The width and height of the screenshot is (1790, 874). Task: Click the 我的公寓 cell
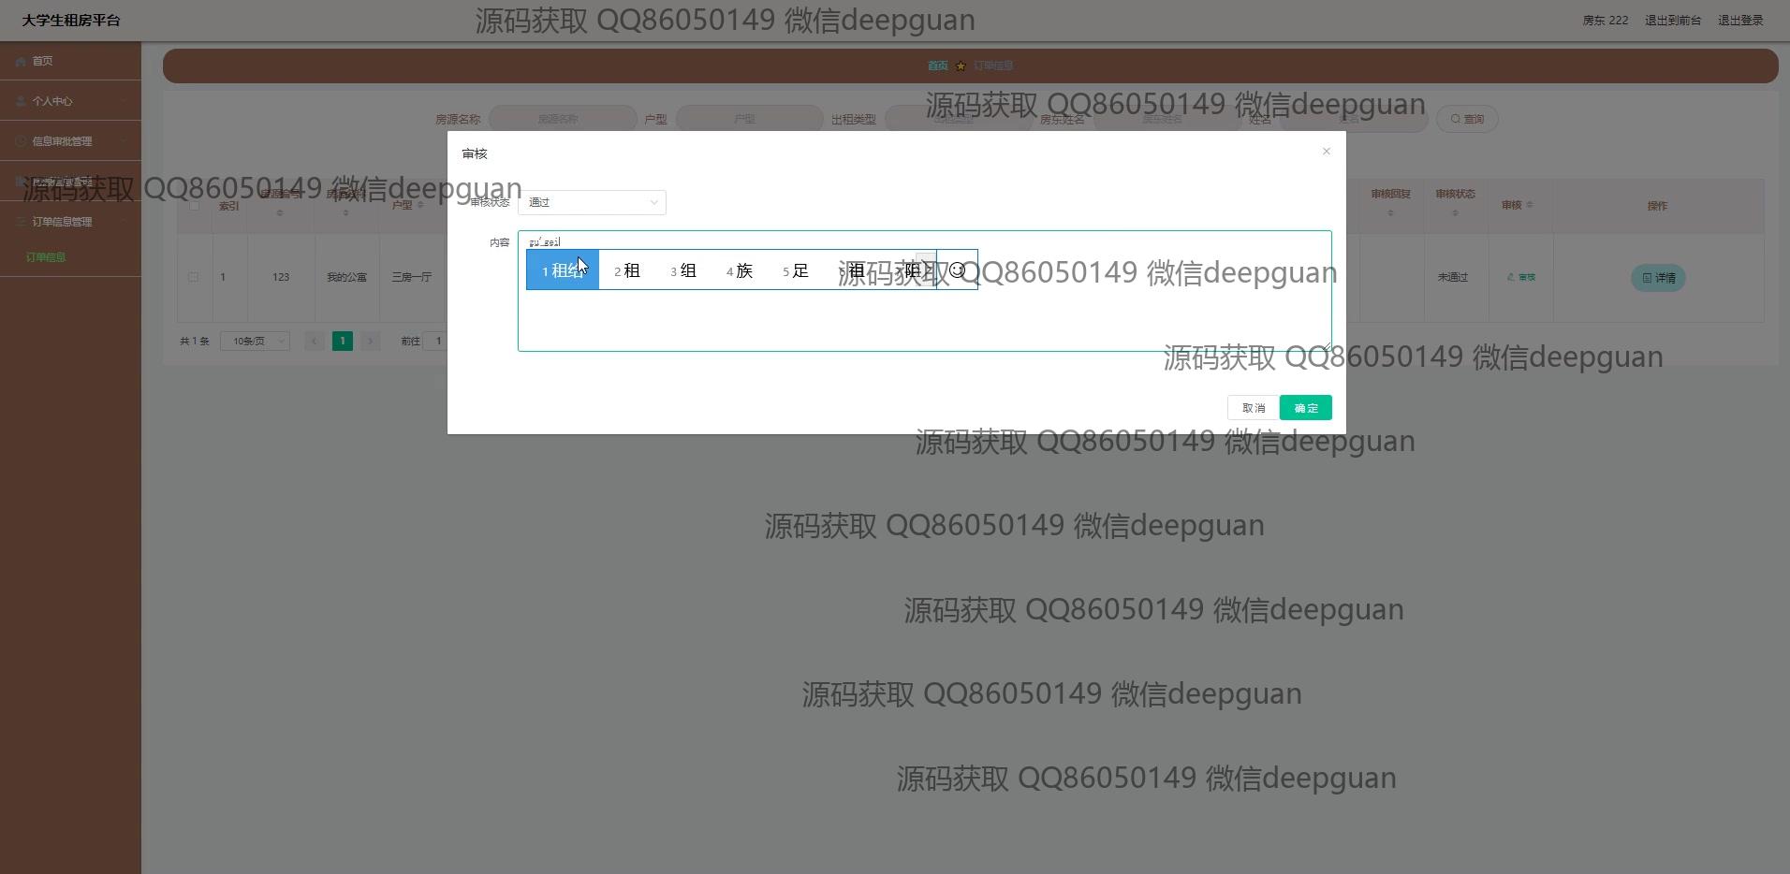pos(346,277)
